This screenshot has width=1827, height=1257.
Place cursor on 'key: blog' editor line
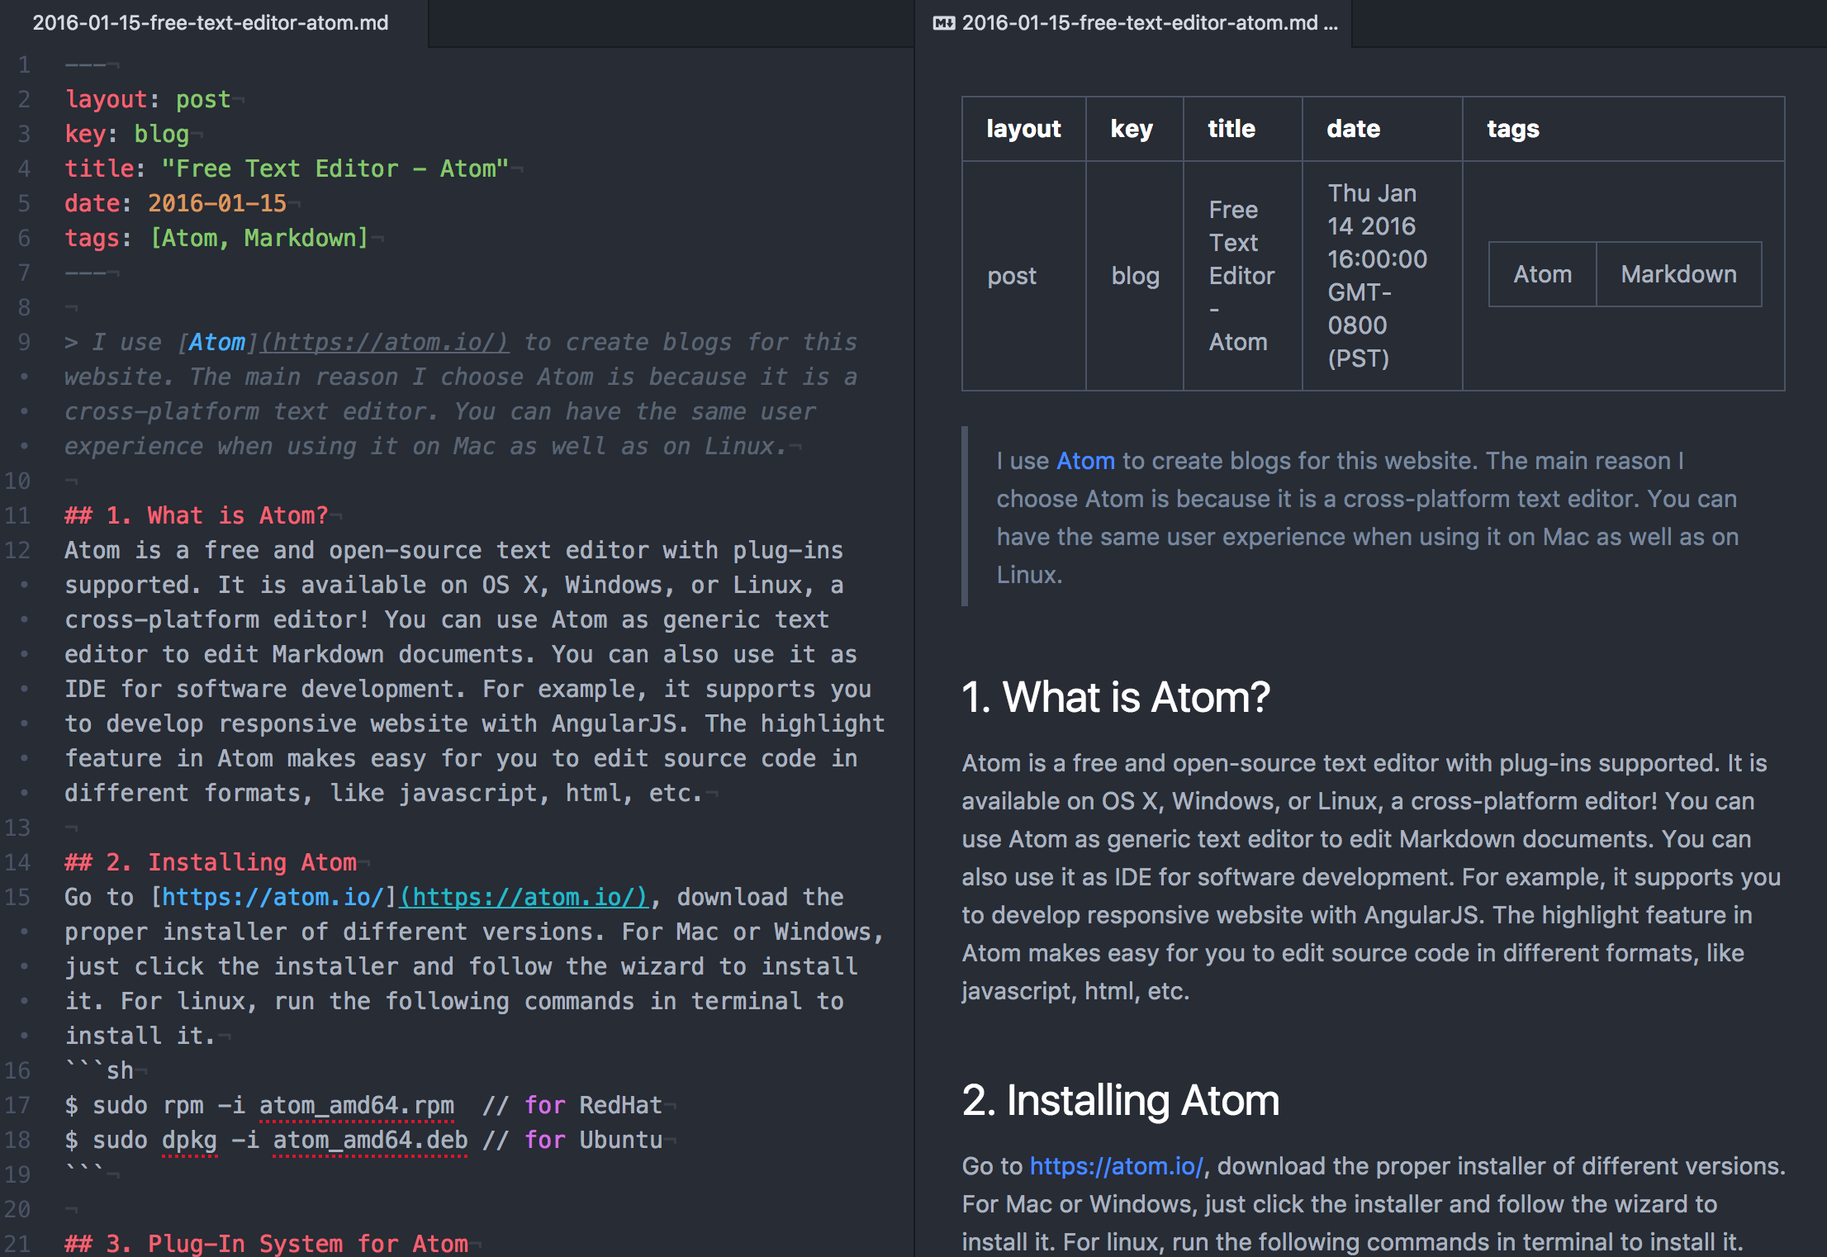(x=127, y=134)
